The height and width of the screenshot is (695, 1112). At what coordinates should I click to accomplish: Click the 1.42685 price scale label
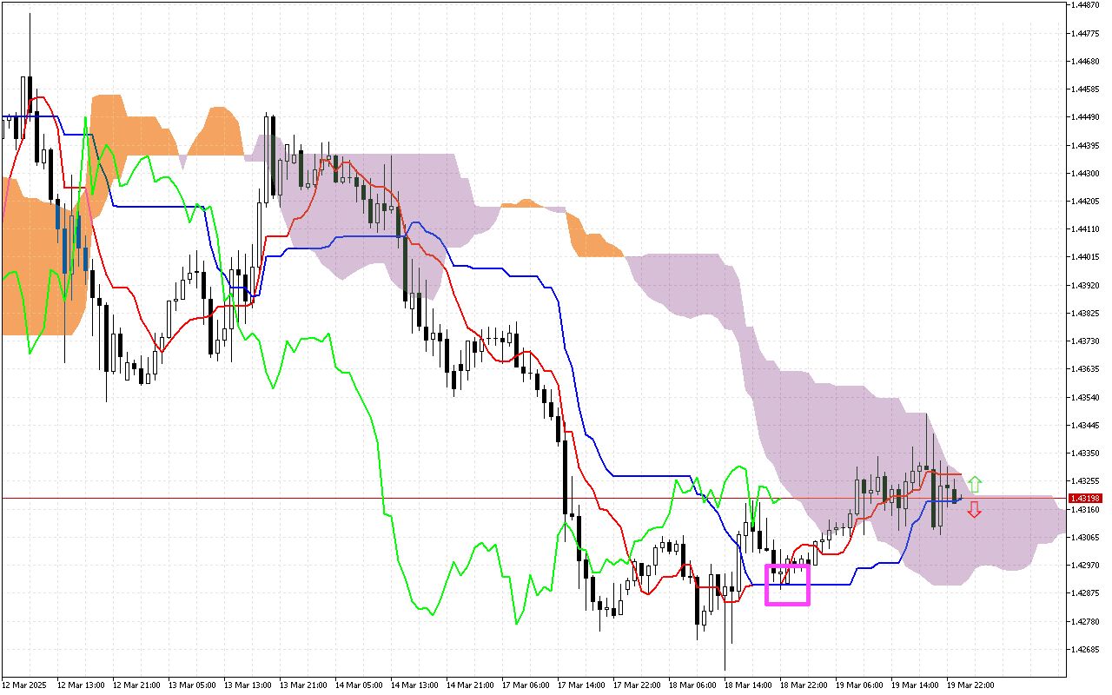click(x=1086, y=649)
